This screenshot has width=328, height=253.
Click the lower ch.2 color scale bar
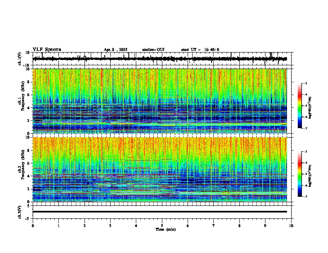click(299, 174)
